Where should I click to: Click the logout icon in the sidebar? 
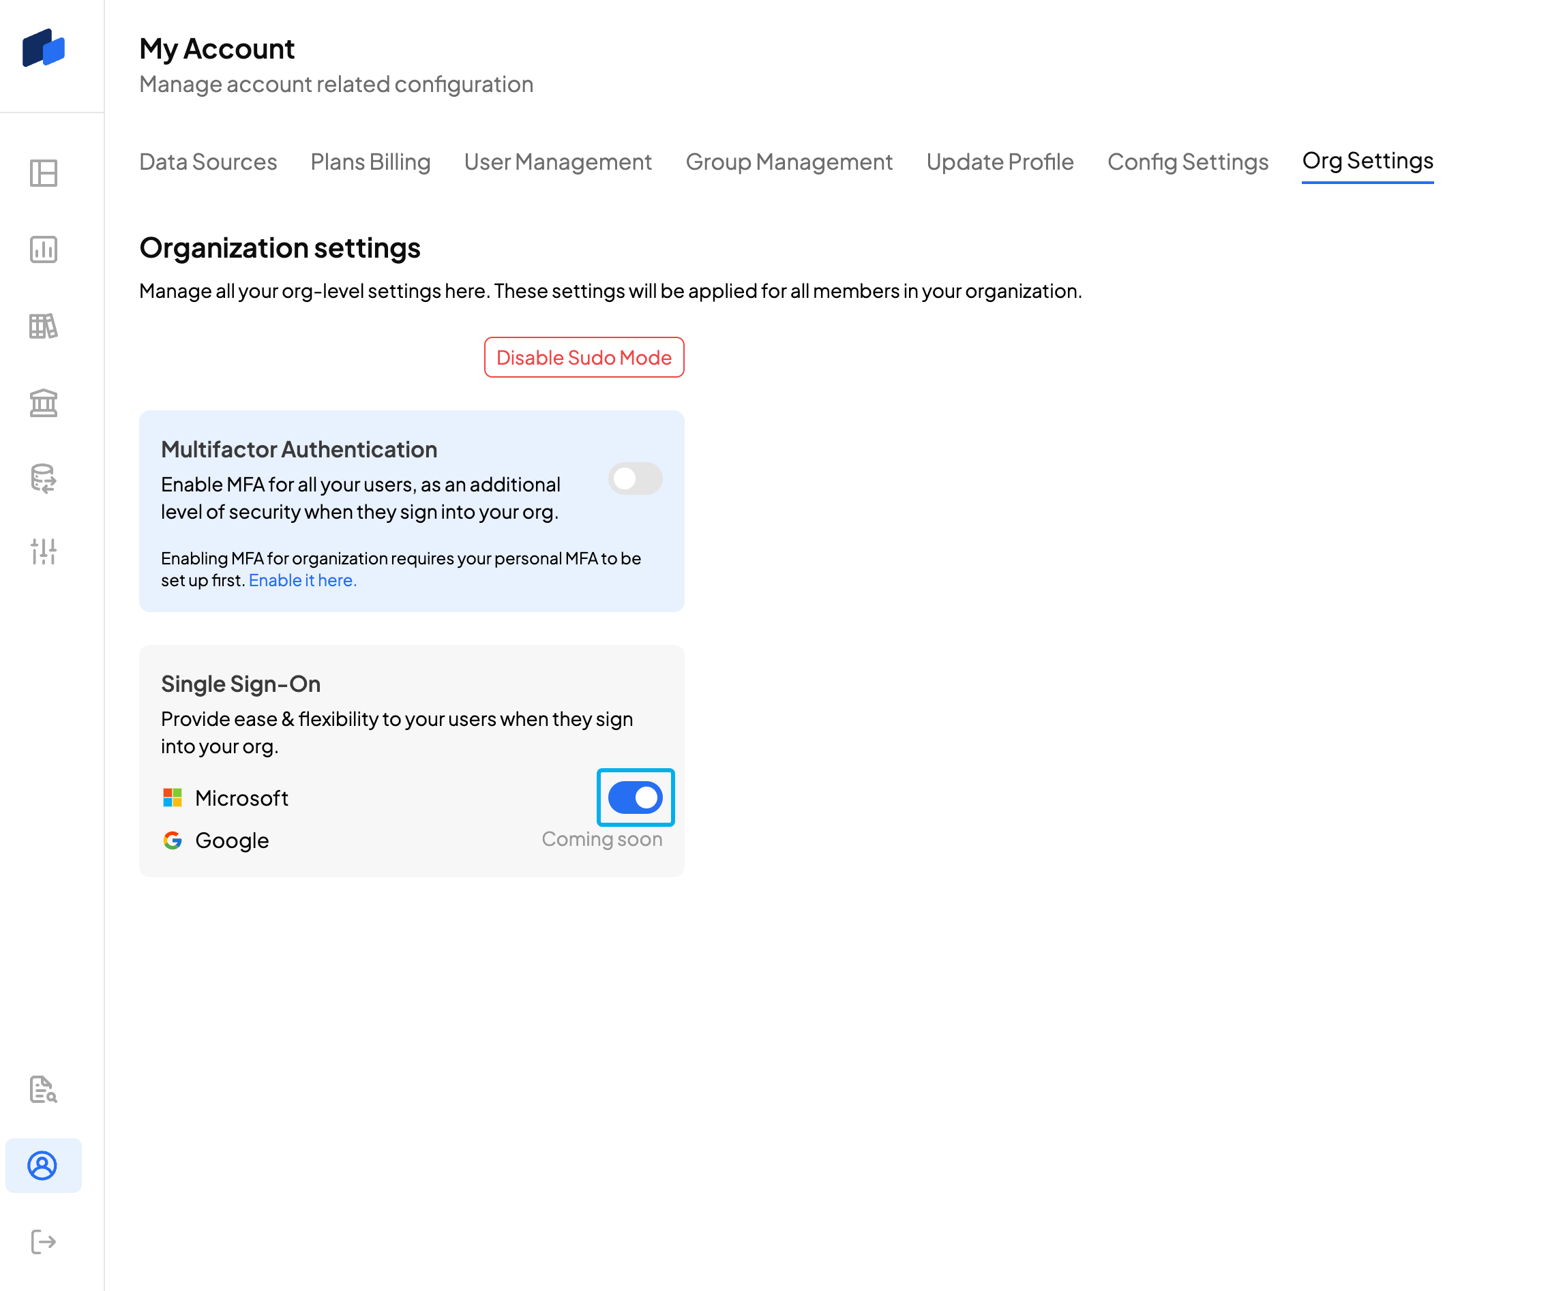(43, 1241)
